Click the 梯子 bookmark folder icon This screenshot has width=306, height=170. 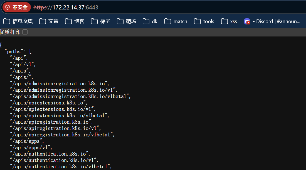tap(94, 21)
